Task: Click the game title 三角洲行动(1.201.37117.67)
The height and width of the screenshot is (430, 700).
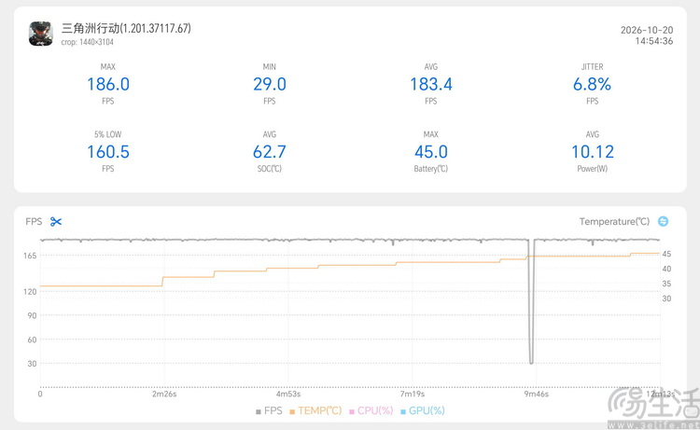Action: point(126,29)
